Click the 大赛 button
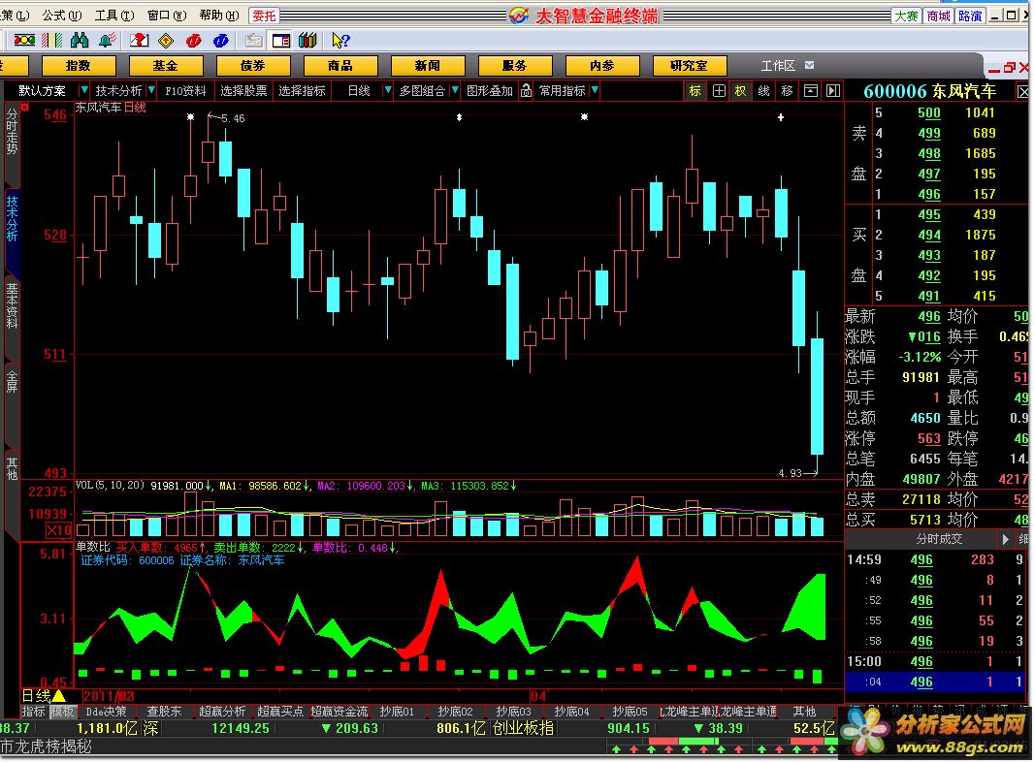Image resolution: width=1034 pixels, height=762 pixels. point(906,16)
